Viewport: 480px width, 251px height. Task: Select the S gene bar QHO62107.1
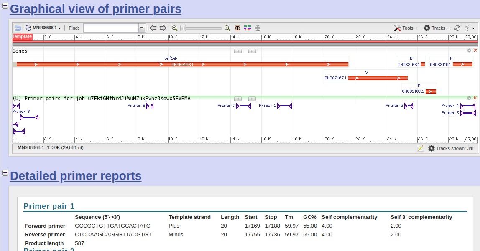tap(378, 78)
